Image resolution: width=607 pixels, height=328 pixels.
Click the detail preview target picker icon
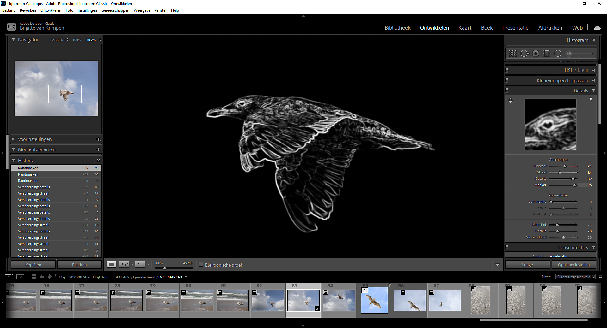tap(510, 100)
